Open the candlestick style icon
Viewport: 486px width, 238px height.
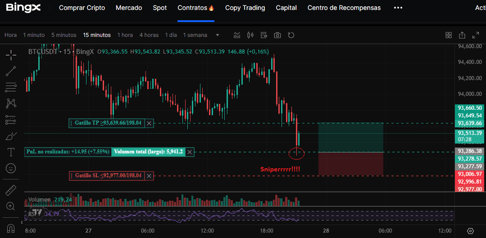click(250, 35)
